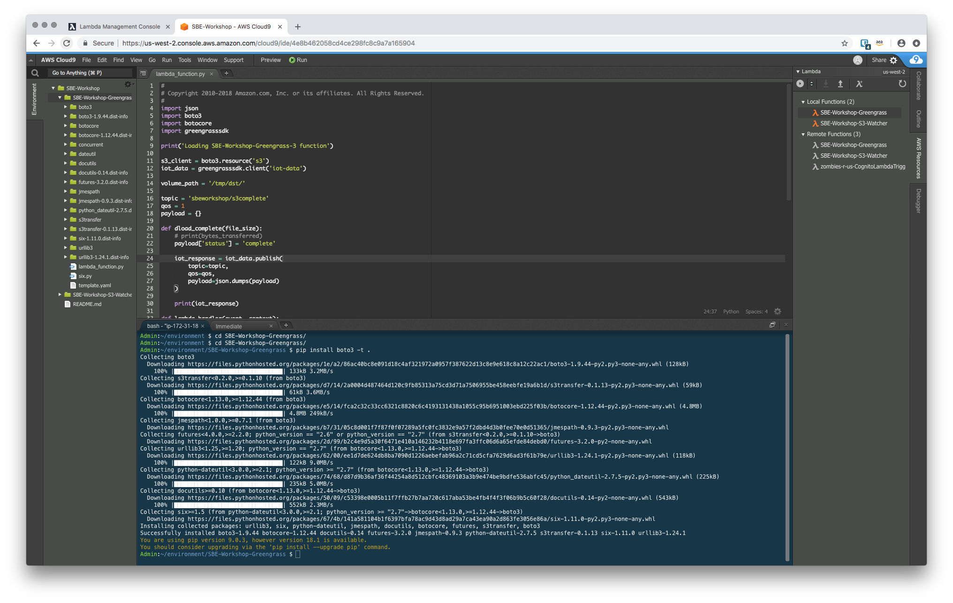Screen dimensions: 953x603
Task: Open the editor tab list menu icon
Action: click(143, 73)
